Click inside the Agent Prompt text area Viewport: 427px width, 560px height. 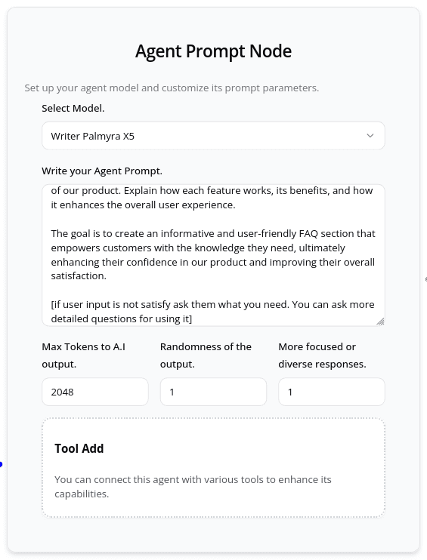213,255
